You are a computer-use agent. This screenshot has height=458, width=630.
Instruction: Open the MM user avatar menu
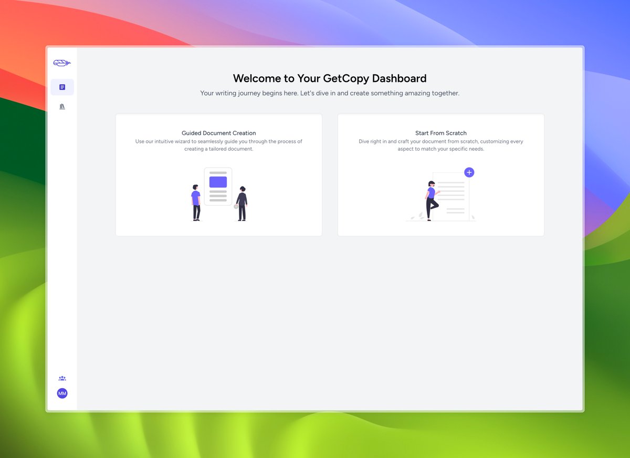click(x=62, y=393)
